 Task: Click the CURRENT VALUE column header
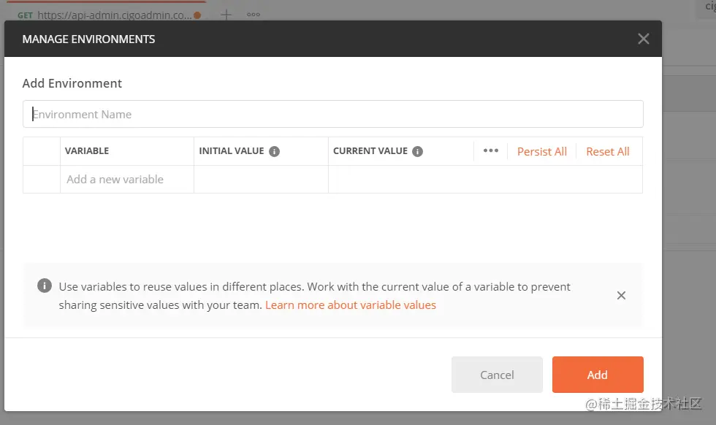(370, 151)
